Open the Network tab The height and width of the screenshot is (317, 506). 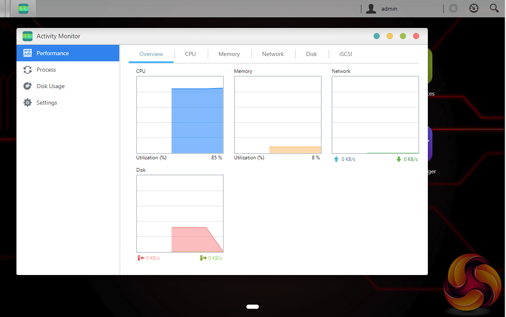pos(273,54)
